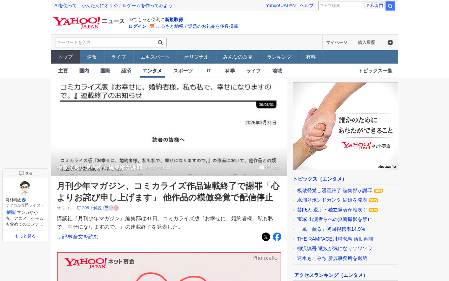Open the ふるさと納税で話題のお礼品 link

pyautogui.click(x=197, y=26)
